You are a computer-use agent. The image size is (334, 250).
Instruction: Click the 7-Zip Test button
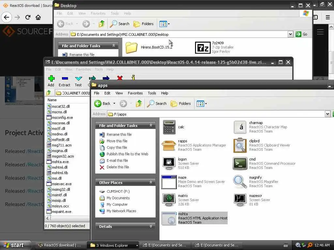(78, 81)
